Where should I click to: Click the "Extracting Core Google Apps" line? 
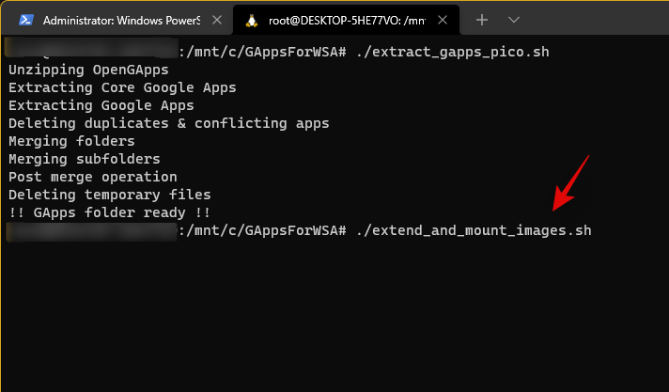[x=122, y=87]
